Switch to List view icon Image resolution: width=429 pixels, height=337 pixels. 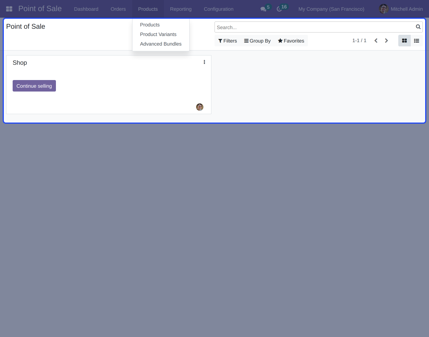[416, 41]
